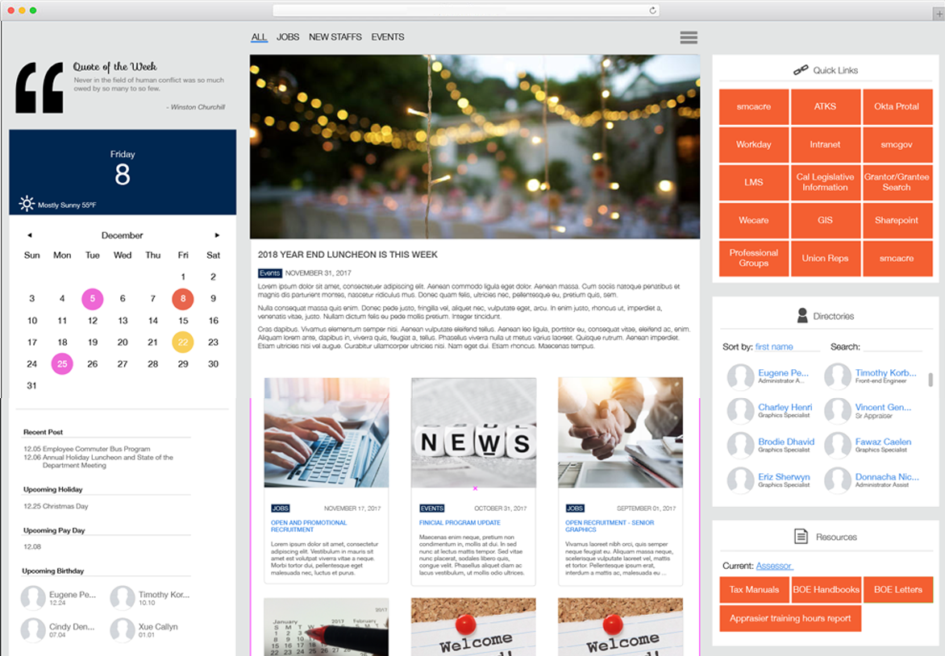The image size is (945, 656).
Task: Select December 25 on calendar
Action: click(x=62, y=363)
